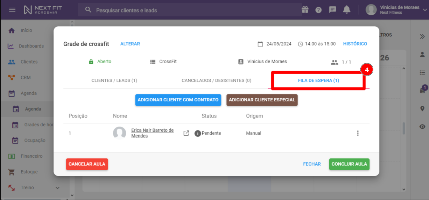This screenshot has width=429, height=200.
Task: Open the three-dot menu on Erica's row
Action: point(358,133)
